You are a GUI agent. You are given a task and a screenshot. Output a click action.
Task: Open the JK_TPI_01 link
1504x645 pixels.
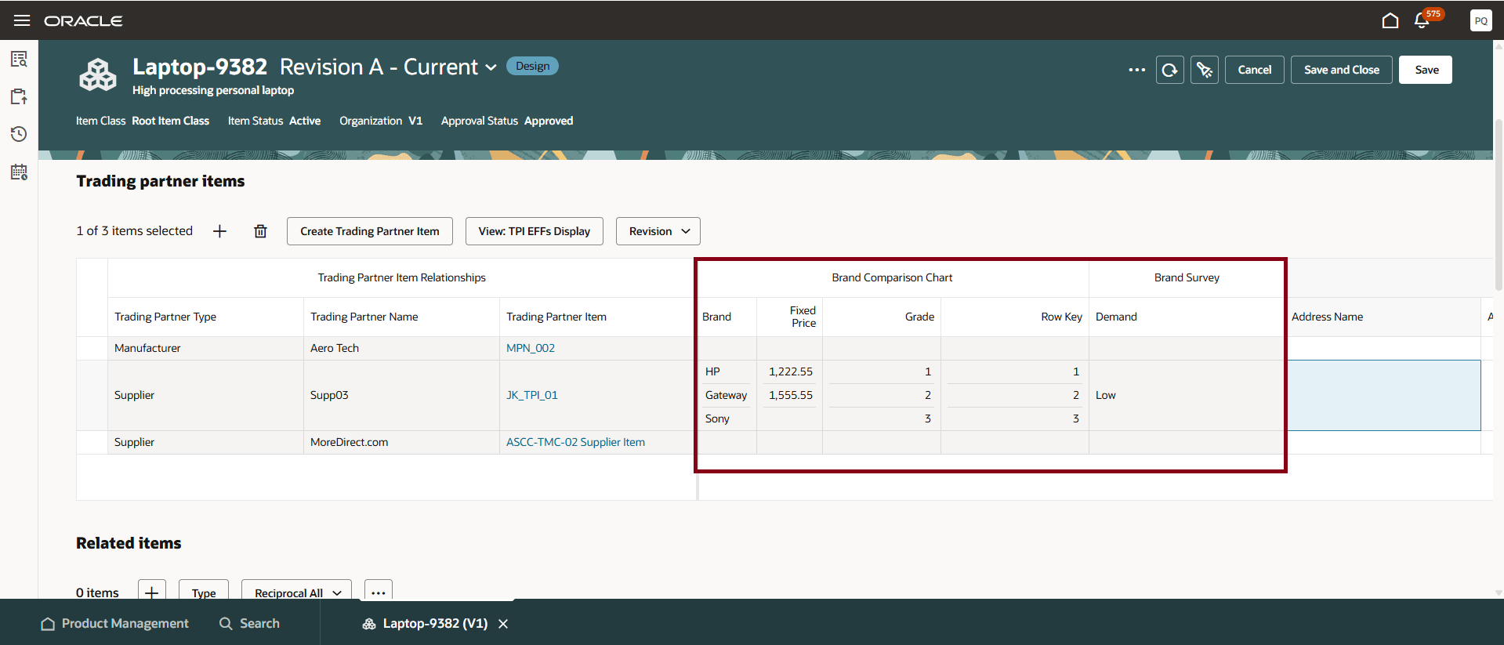tap(532, 395)
